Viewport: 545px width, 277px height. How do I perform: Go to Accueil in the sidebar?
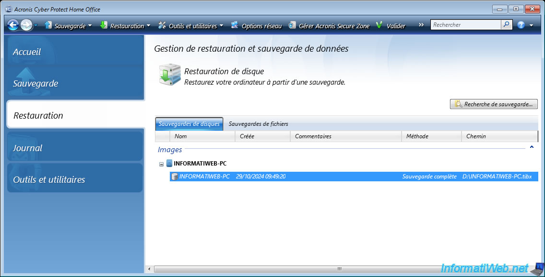[x=27, y=52]
